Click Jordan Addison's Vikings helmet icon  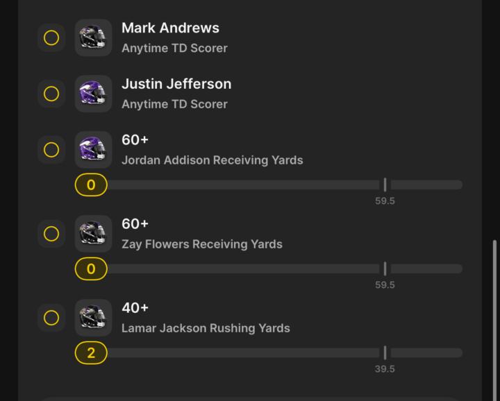pyautogui.click(x=93, y=150)
